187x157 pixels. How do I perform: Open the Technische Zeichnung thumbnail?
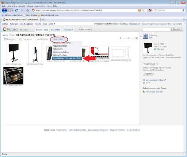click(x=121, y=53)
